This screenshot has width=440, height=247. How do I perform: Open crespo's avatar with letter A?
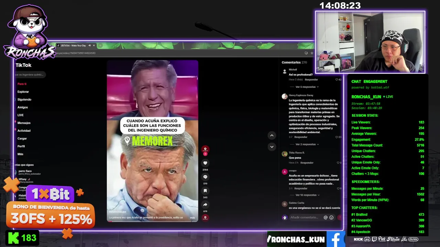click(x=285, y=172)
